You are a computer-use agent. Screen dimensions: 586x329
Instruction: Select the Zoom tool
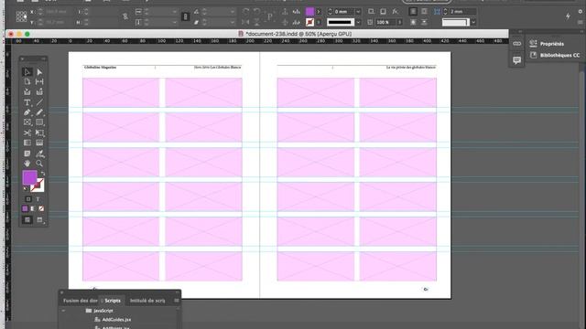[39, 164]
